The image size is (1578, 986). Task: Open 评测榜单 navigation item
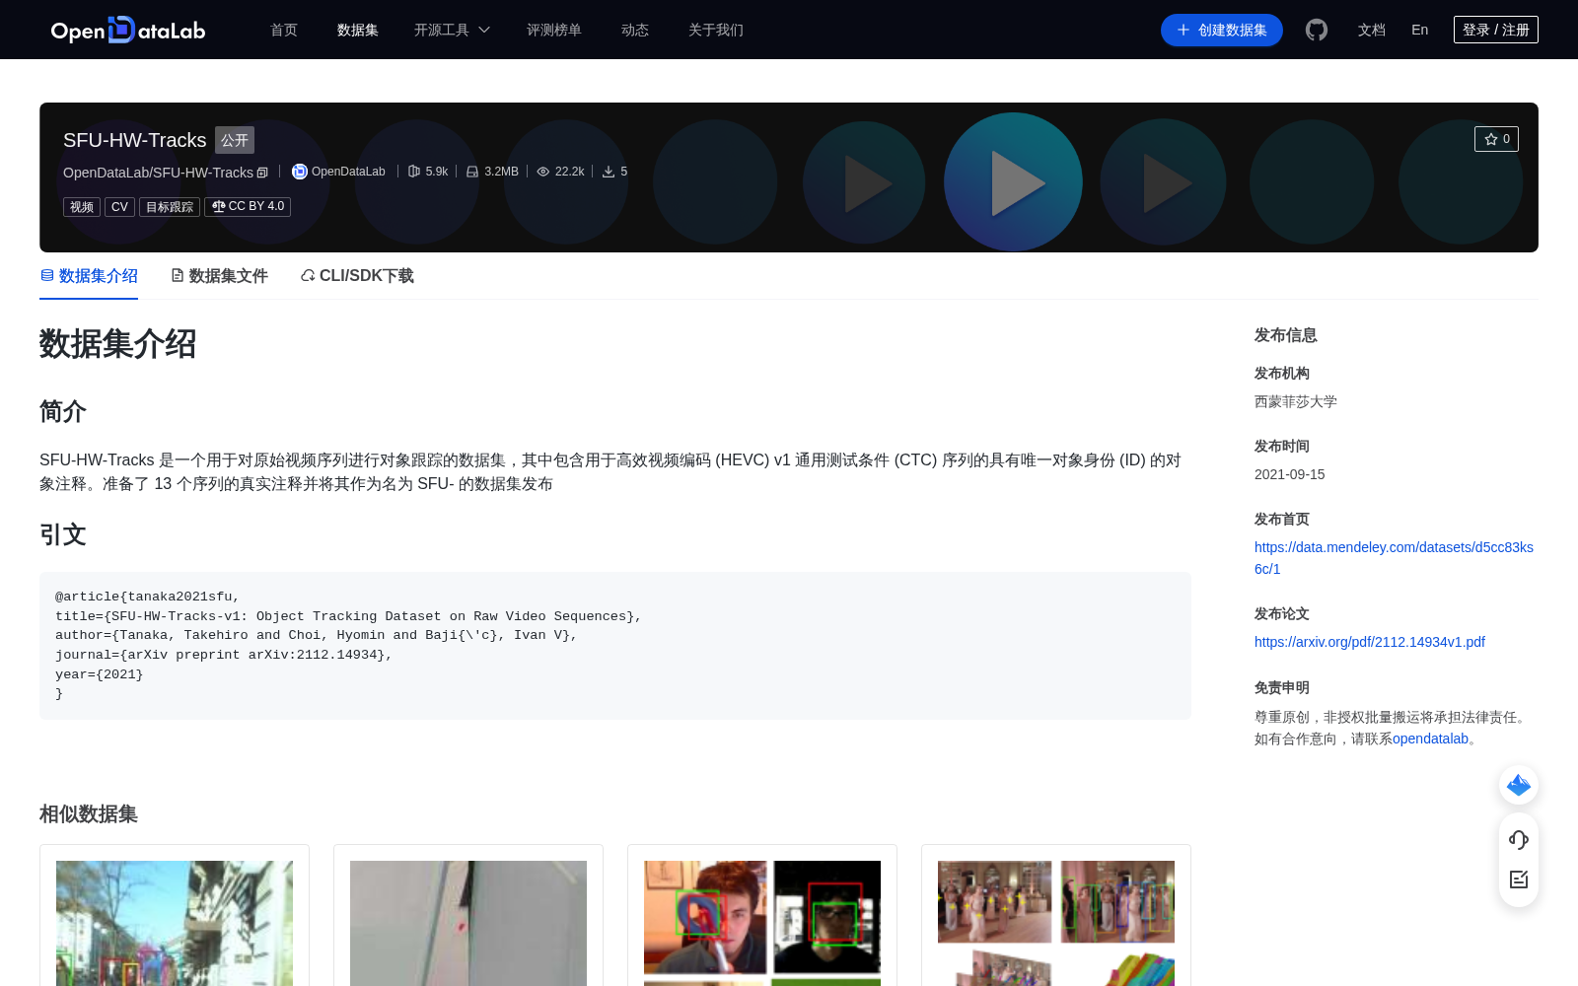pyautogui.click(x=554, y=30)
